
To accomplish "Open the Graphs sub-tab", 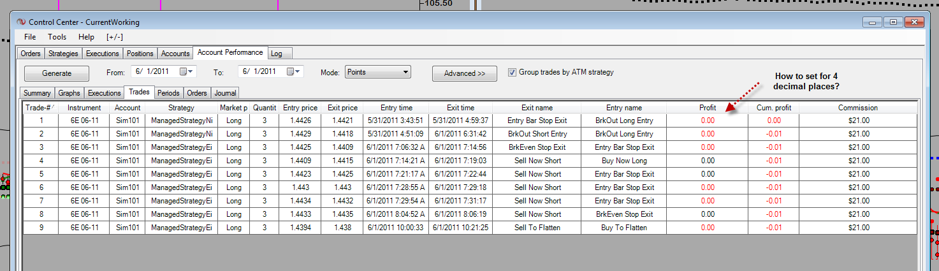I will 69,93.
